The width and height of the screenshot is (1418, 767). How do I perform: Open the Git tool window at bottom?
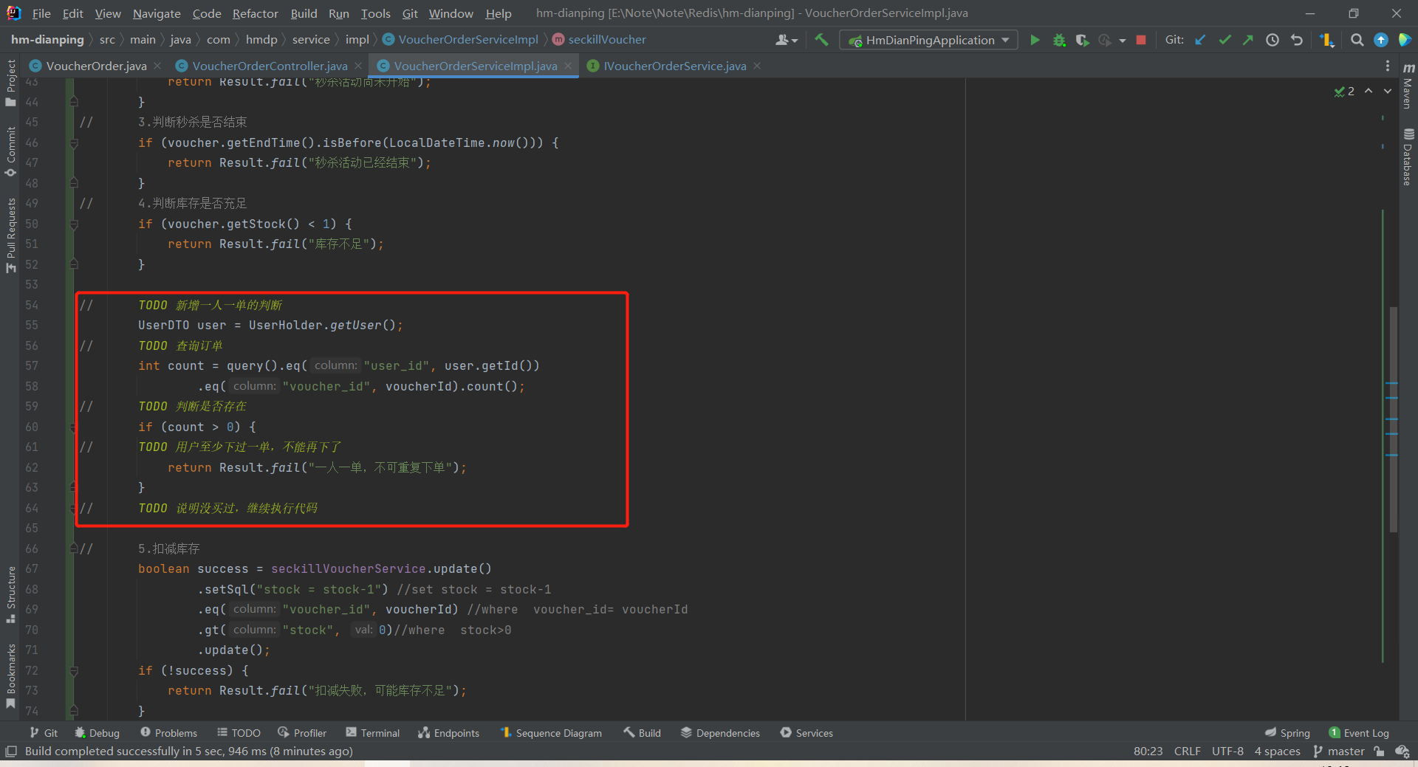44,732
